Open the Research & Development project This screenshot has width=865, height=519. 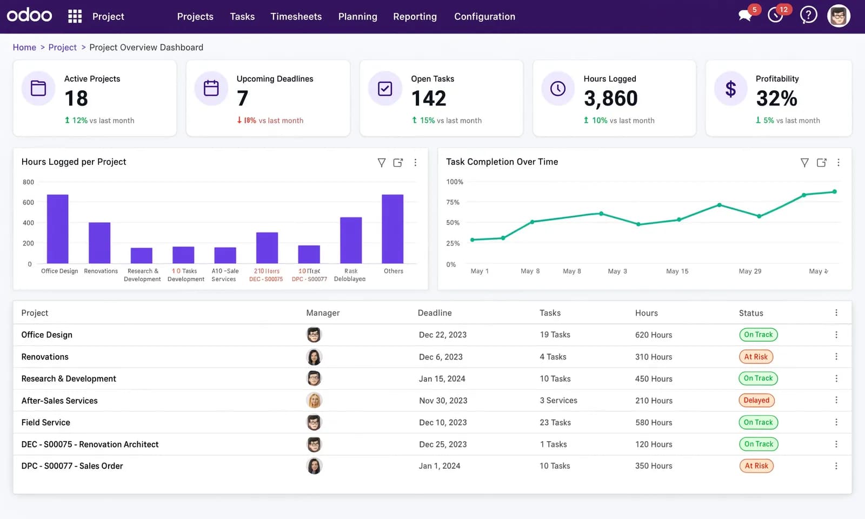click(x=69, y=378)
